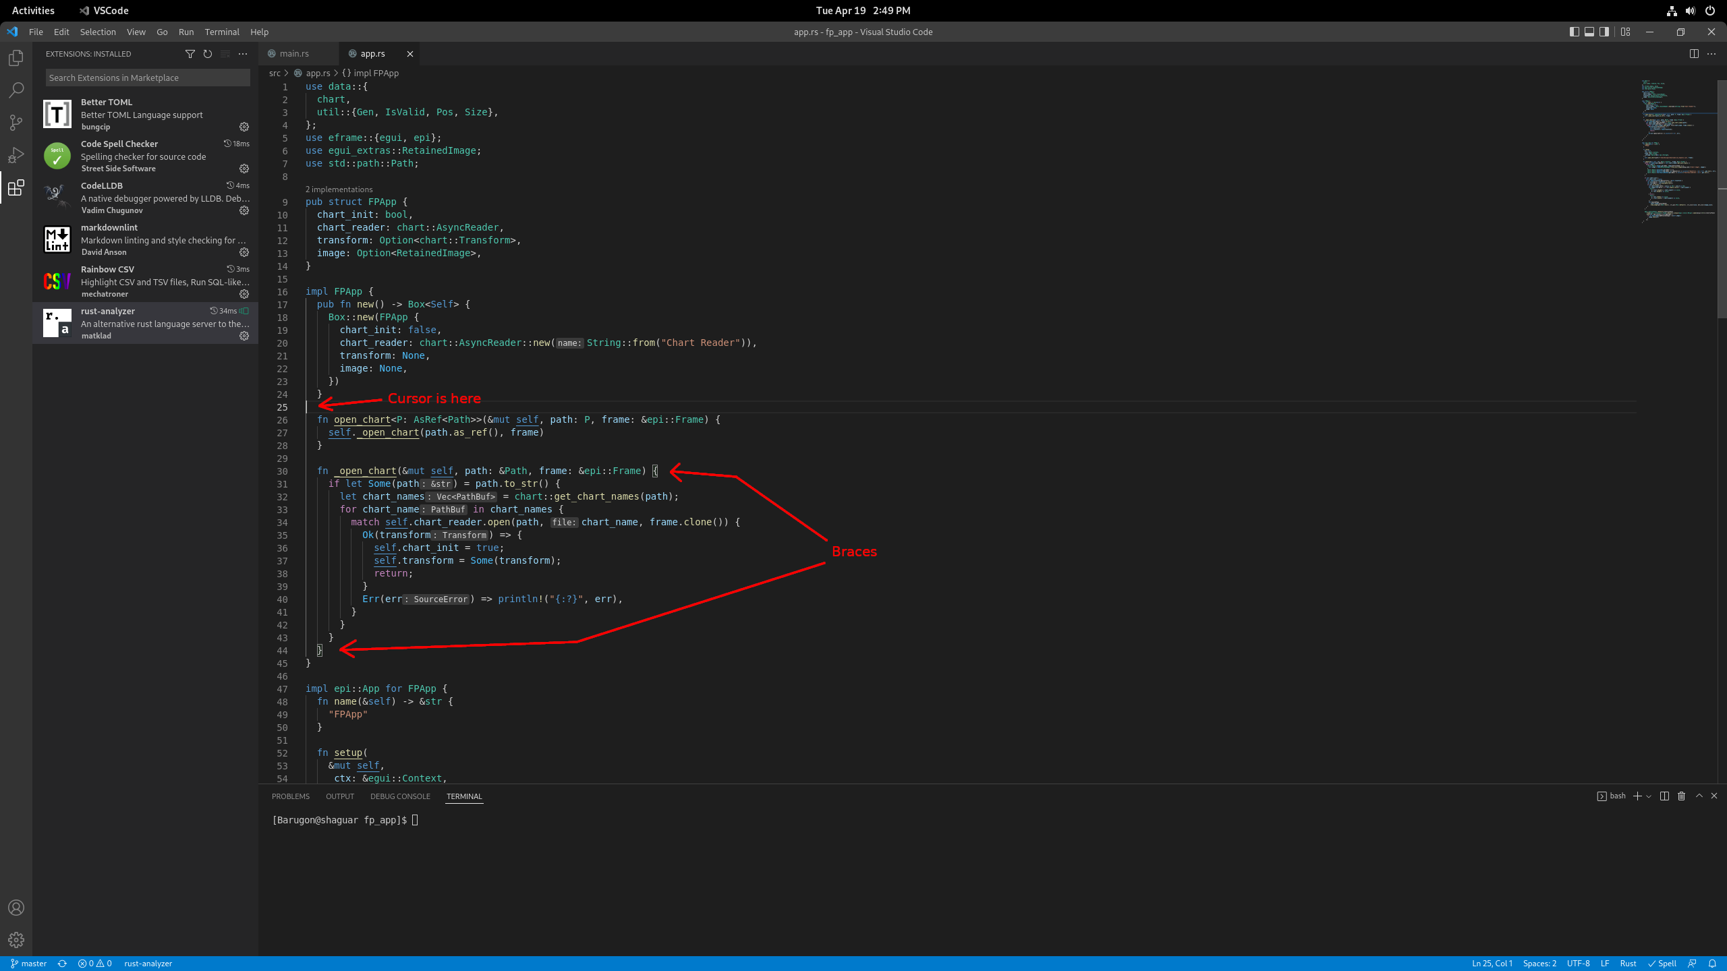Open Better TOML manage gear

[x=244, y=127]
